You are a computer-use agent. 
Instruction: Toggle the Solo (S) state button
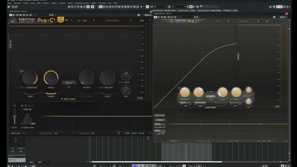coord(72,7)
